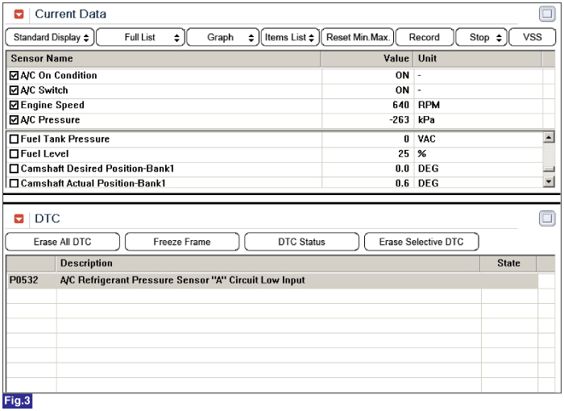The height and width of the screenshot is (411, 564).
Task: Select the P0532 DTC row
Action: pyautogui.click(x=272, y=280)
